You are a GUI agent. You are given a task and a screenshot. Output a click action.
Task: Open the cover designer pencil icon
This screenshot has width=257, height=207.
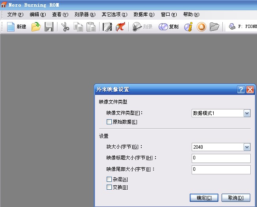(x=107, y=27)
